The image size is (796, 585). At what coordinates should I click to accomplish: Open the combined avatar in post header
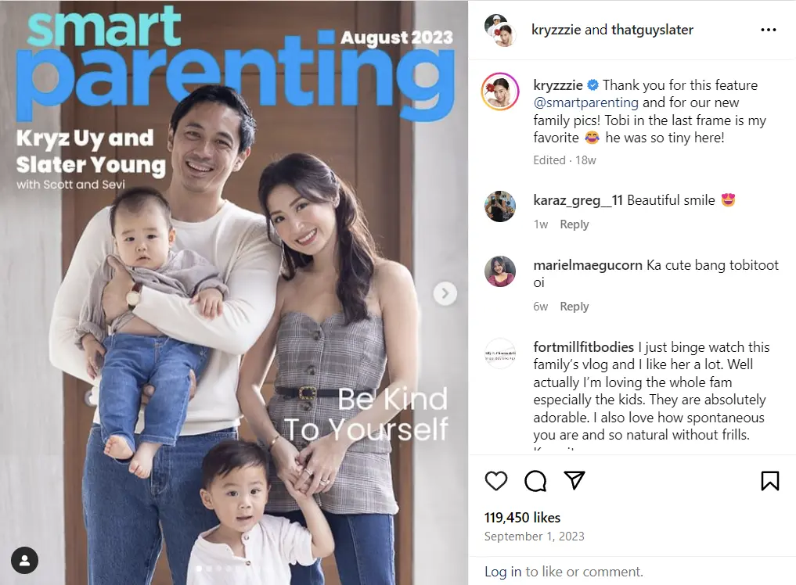[x=500, y=31]
